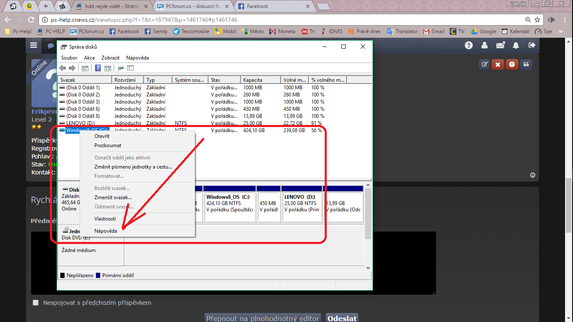Open the Translator bookmark
This screenshot has height=322, width=573.
(402, 31)
